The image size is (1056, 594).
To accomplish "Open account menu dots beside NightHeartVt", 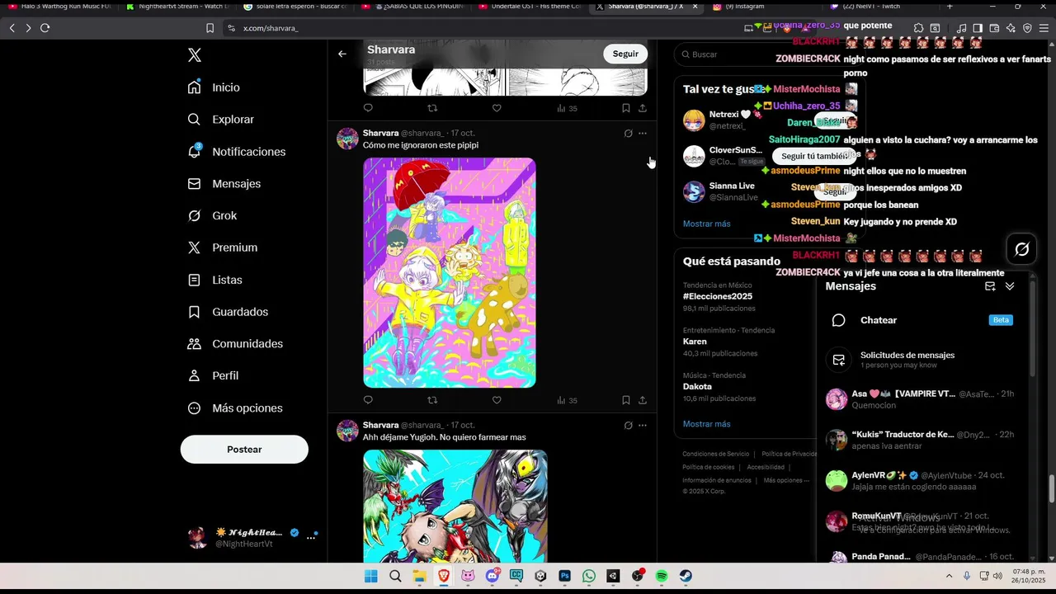I will point(311,537).
